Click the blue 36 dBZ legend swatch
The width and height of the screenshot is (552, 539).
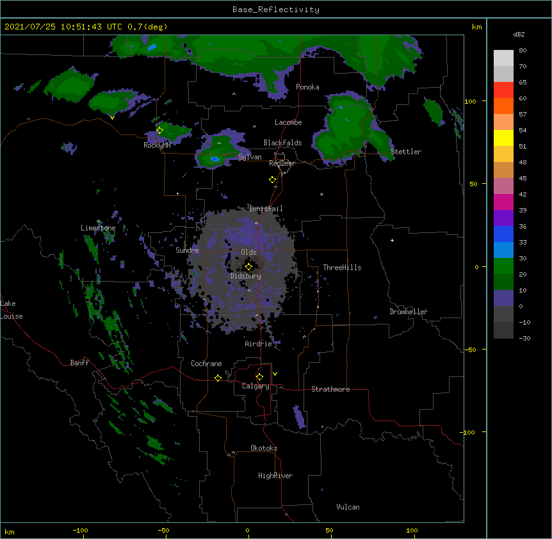(x=503, y=234)
